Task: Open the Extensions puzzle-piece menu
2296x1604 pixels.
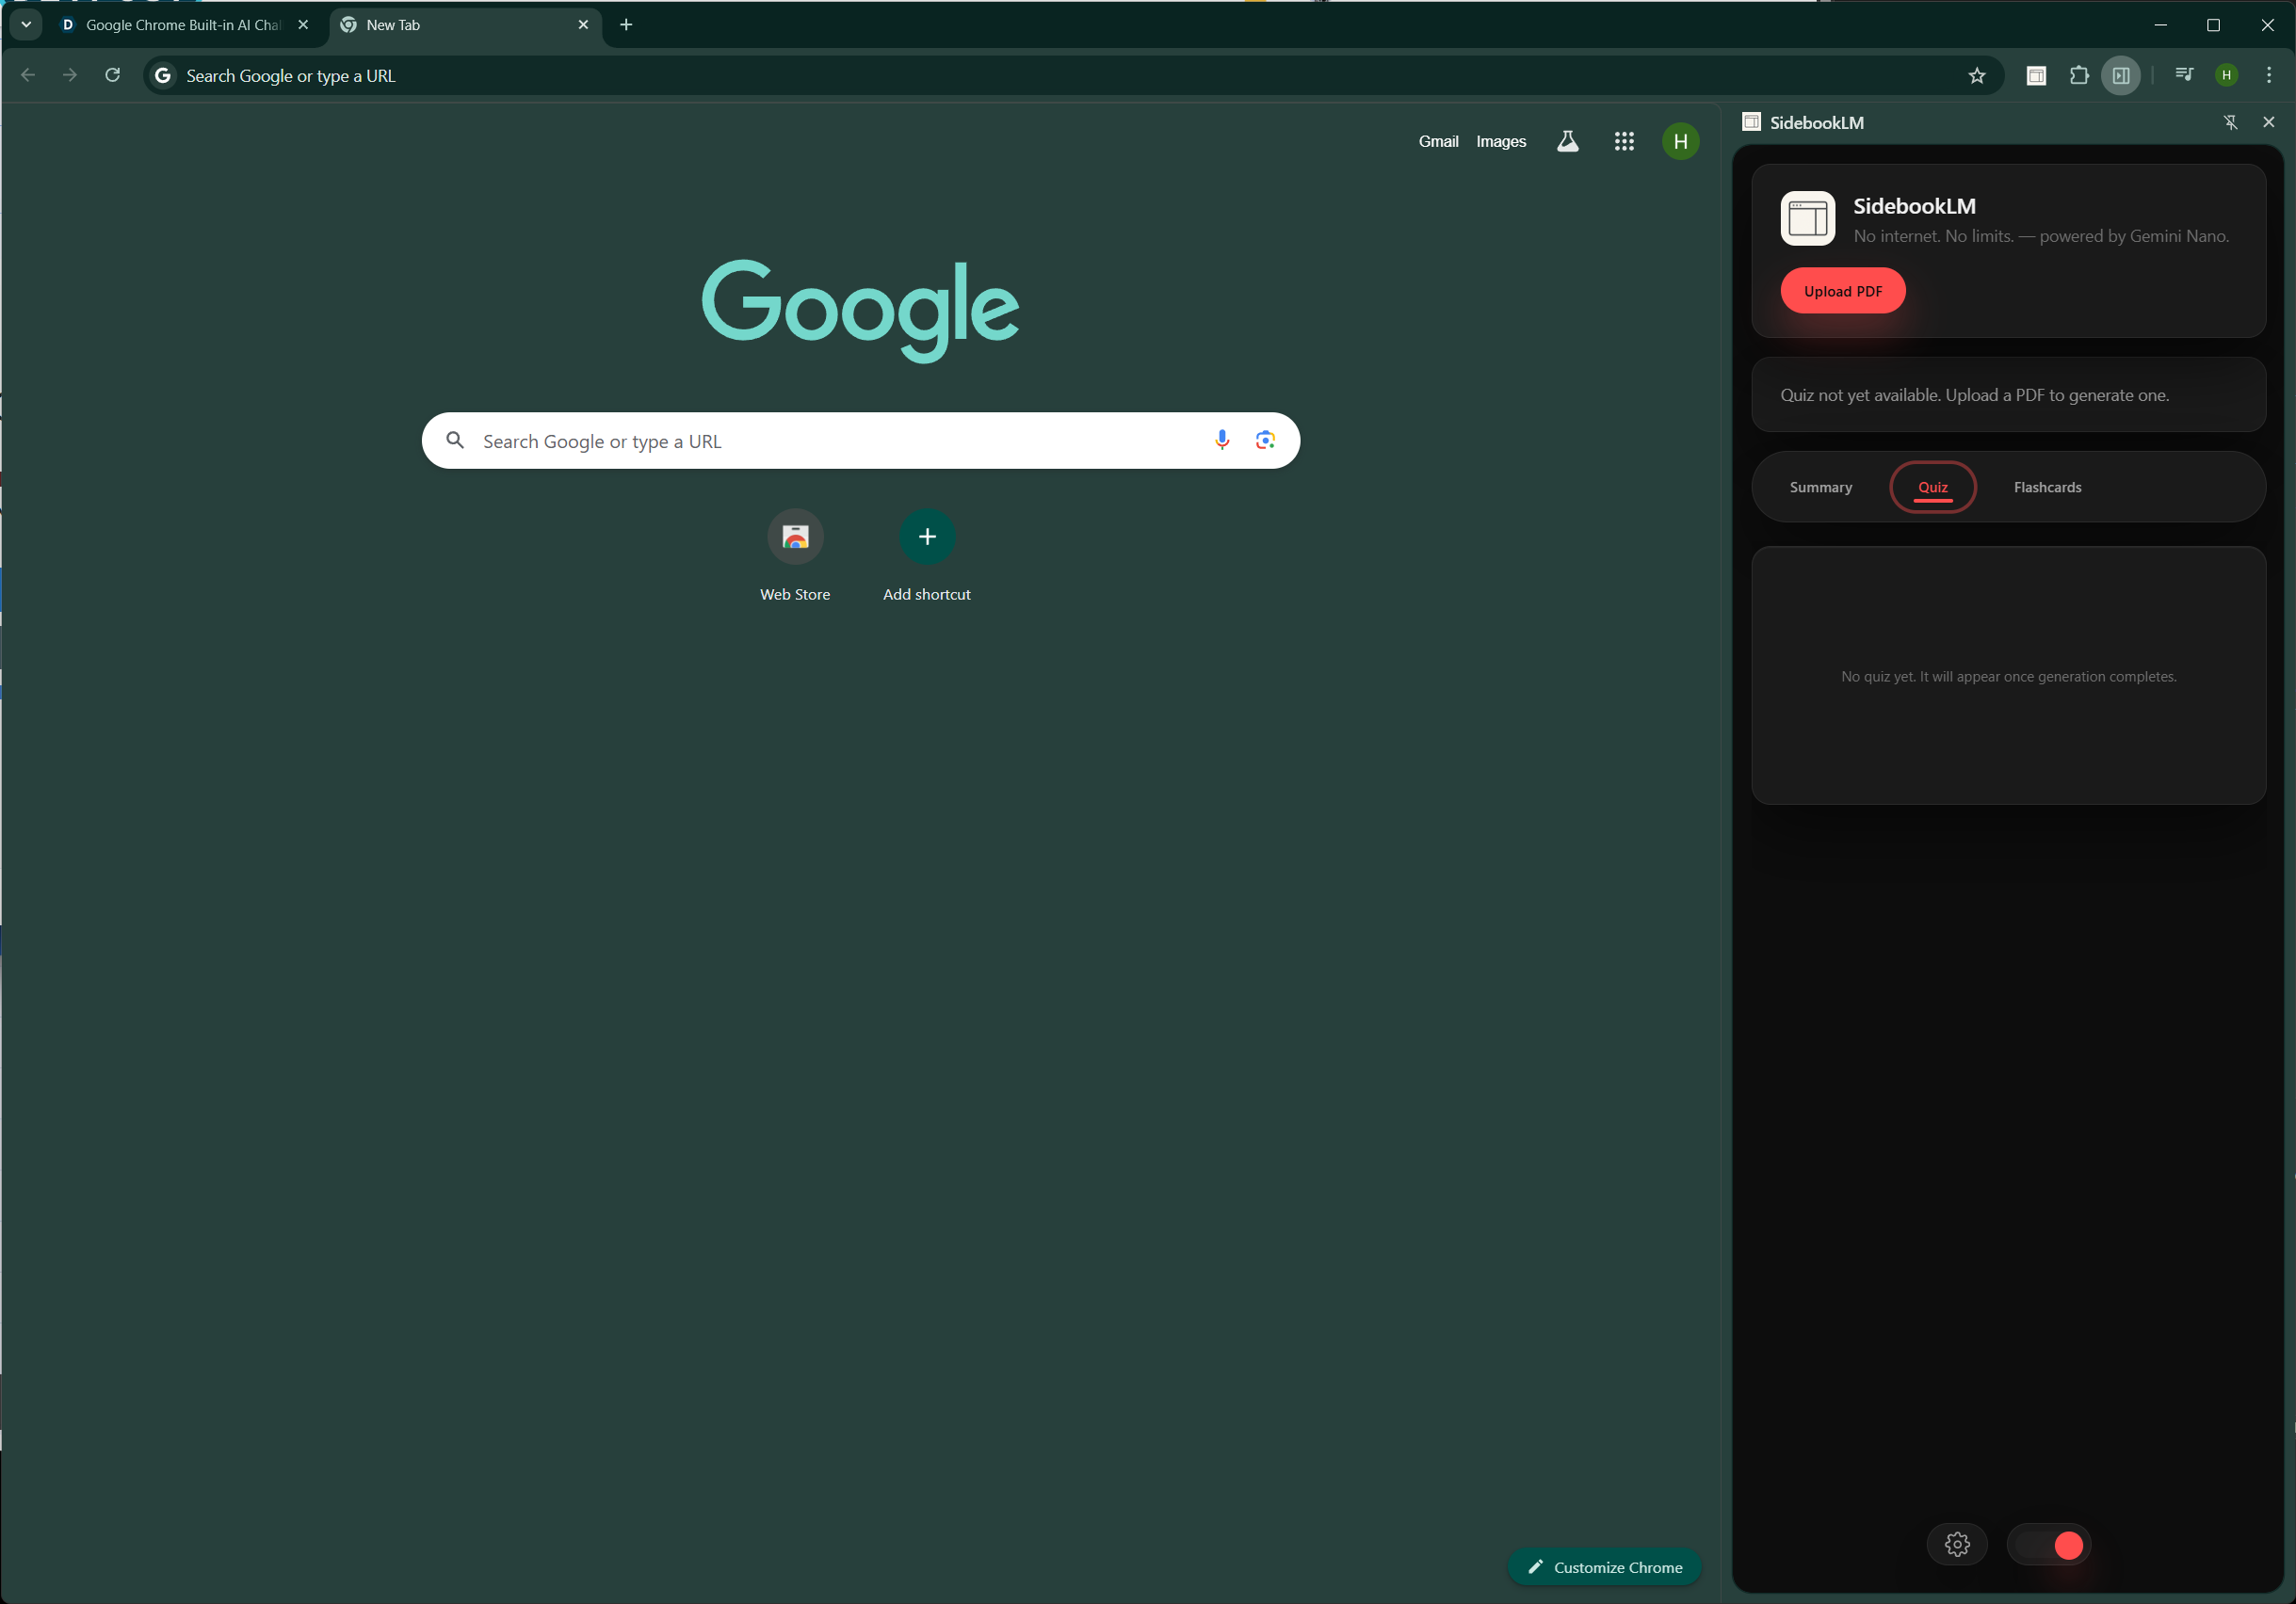Action: tap(2078, 75)
